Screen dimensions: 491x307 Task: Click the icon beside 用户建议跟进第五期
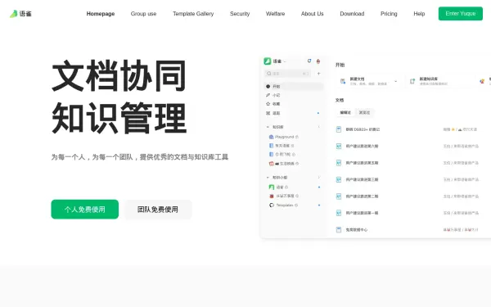(x=339, y=163)
